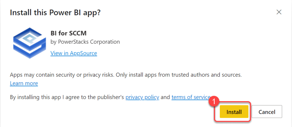The height and width of the screenshot is (127, 292).
Task: Close the install dialog with the X
Action: pyautogui.click(x=279, y=12)
